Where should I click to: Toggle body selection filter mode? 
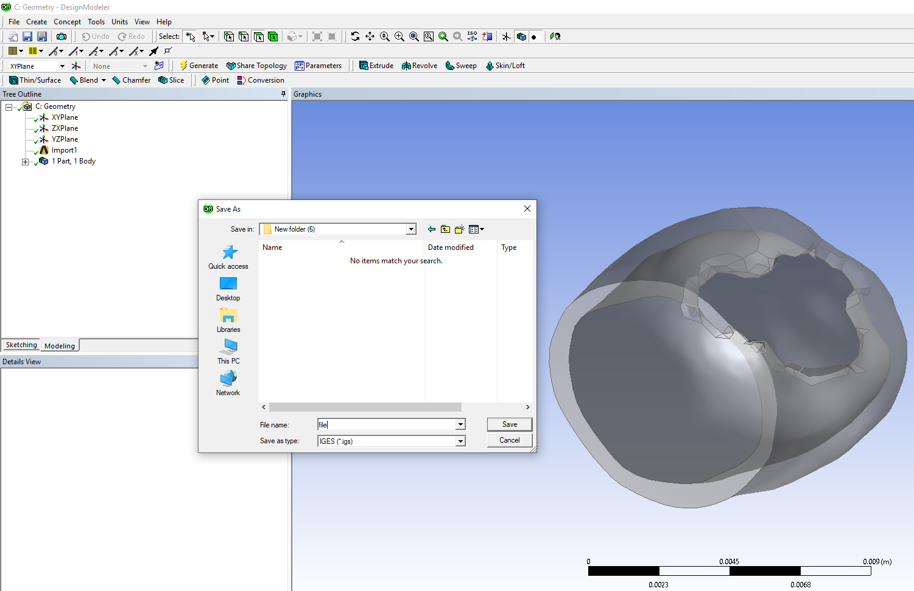[274, 36]
